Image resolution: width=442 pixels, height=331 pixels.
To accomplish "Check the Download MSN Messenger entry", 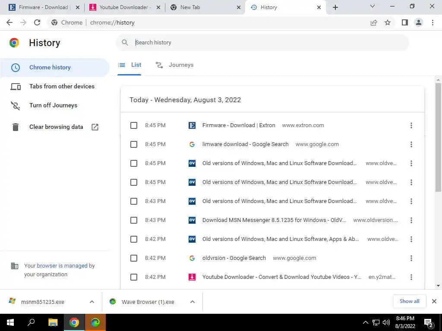I will tap(134, 220).
